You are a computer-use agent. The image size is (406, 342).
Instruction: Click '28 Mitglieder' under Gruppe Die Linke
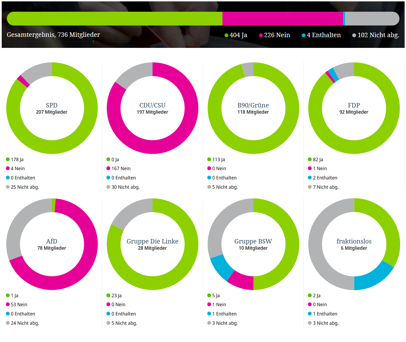(153, 248)
